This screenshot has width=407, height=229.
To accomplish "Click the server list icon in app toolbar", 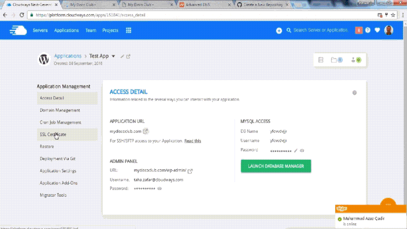I will (x=321, y=60).
